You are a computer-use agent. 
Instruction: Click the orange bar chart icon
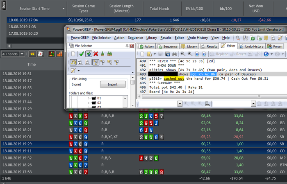pyautogui.click(x=59, y=54)
